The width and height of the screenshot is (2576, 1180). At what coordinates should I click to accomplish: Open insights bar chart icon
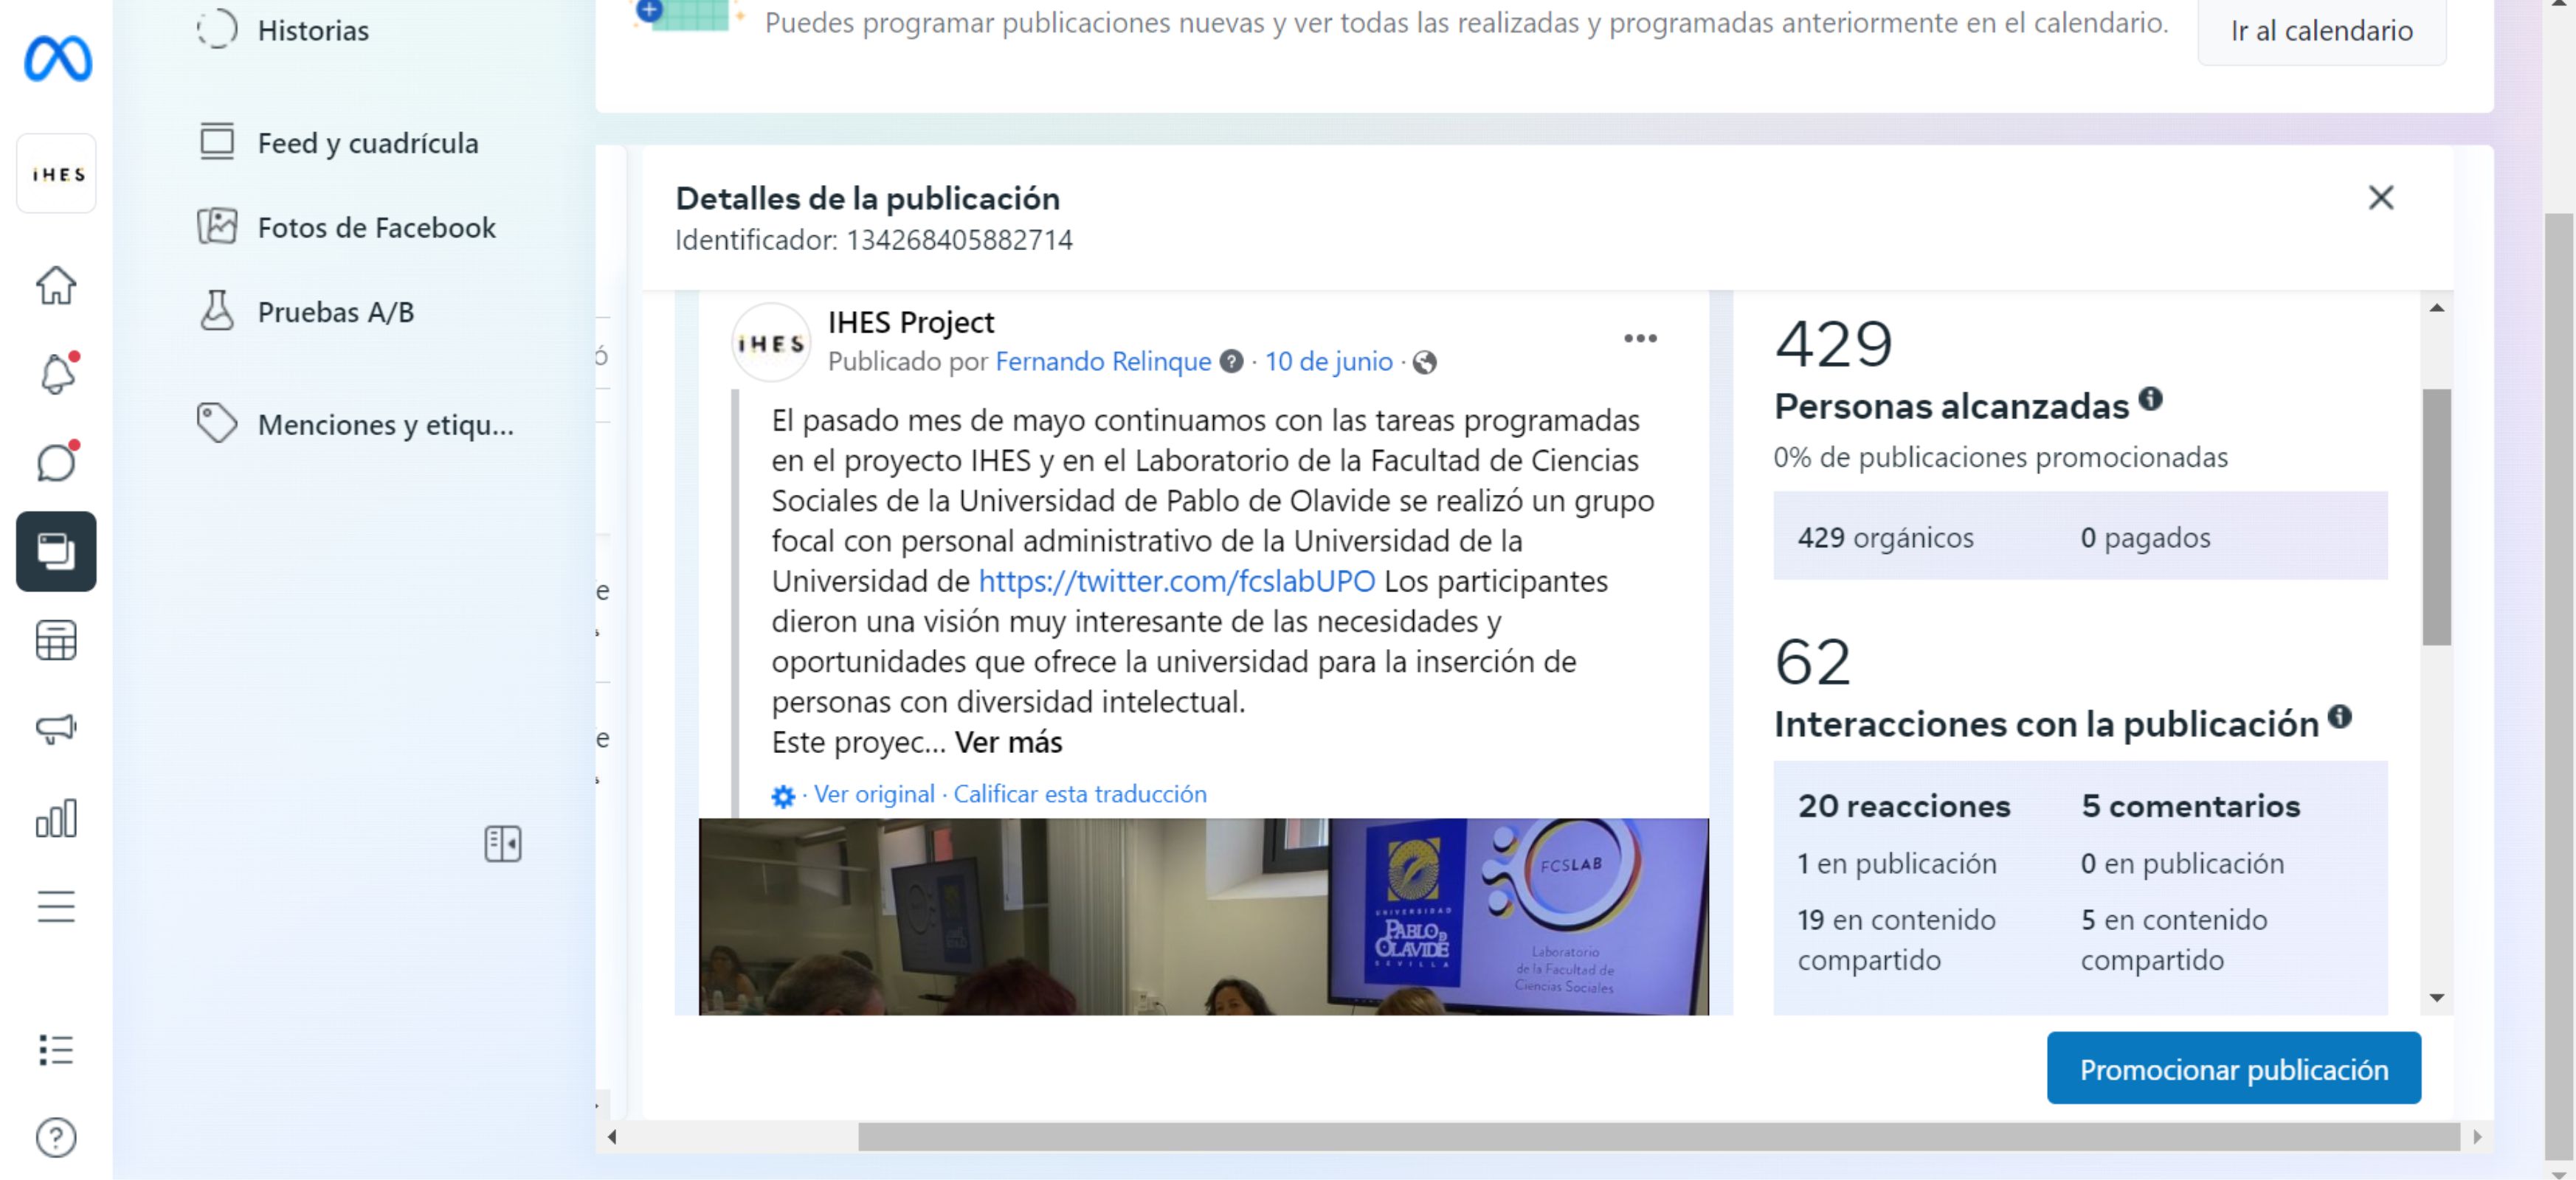click(x=56, y=819)
